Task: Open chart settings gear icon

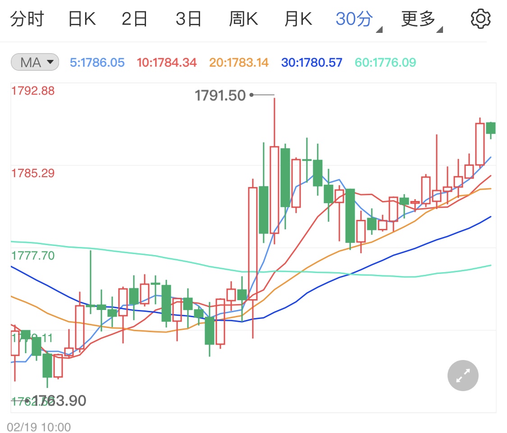Action: tap(480, 19)
